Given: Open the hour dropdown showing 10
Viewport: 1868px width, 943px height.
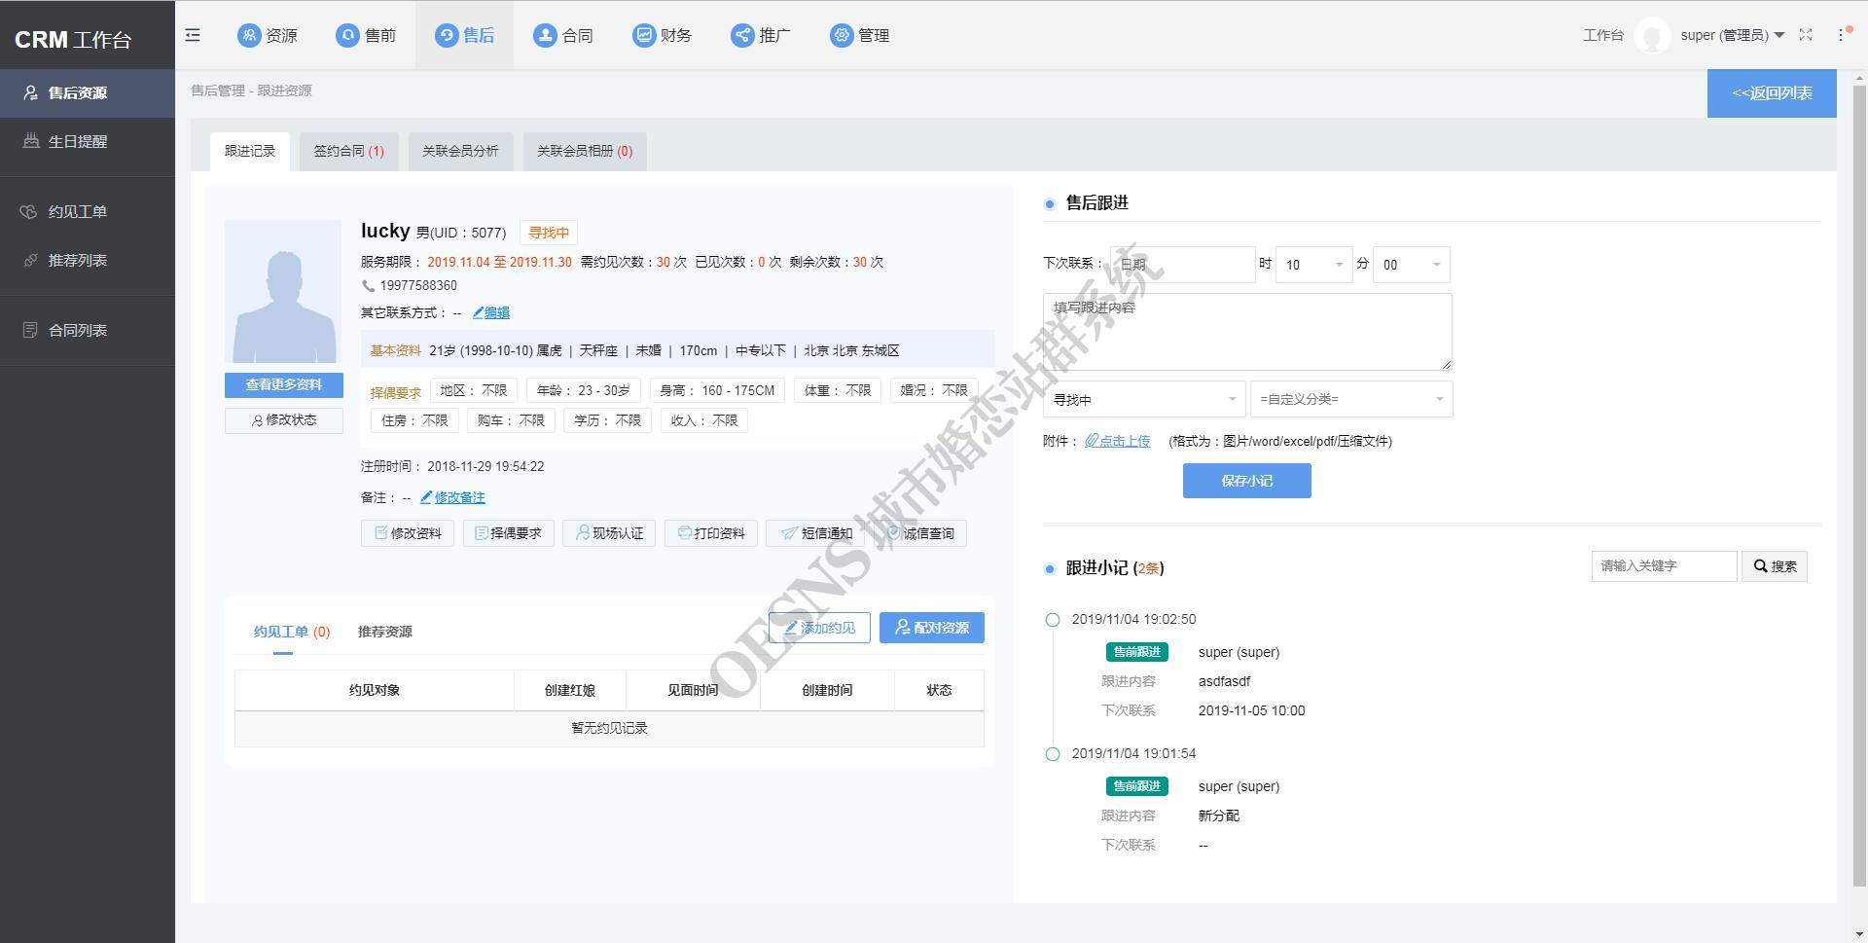Looking at the screenshot, I should pyautogui.click(x=1313, y=265).
